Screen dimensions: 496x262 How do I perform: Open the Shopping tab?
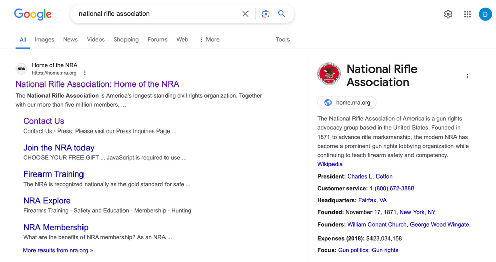point(126,40)
